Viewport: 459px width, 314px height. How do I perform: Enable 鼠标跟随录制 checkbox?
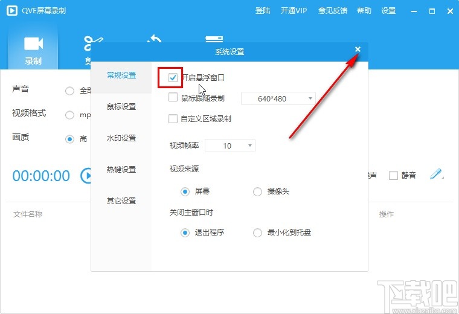pos(173,97)
